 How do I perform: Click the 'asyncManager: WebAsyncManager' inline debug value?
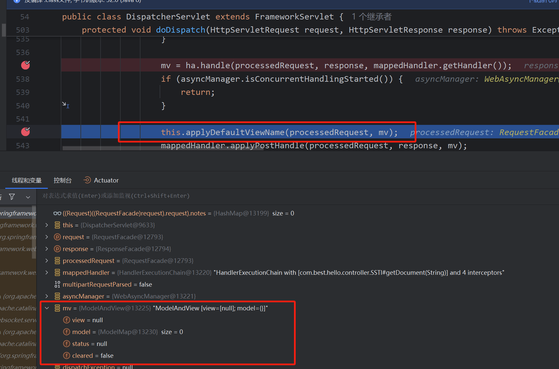[x=487, y=79]
